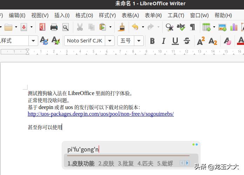Apply the red font color
This screenshot has width=244, height=175.
click(x=240, y=41)
